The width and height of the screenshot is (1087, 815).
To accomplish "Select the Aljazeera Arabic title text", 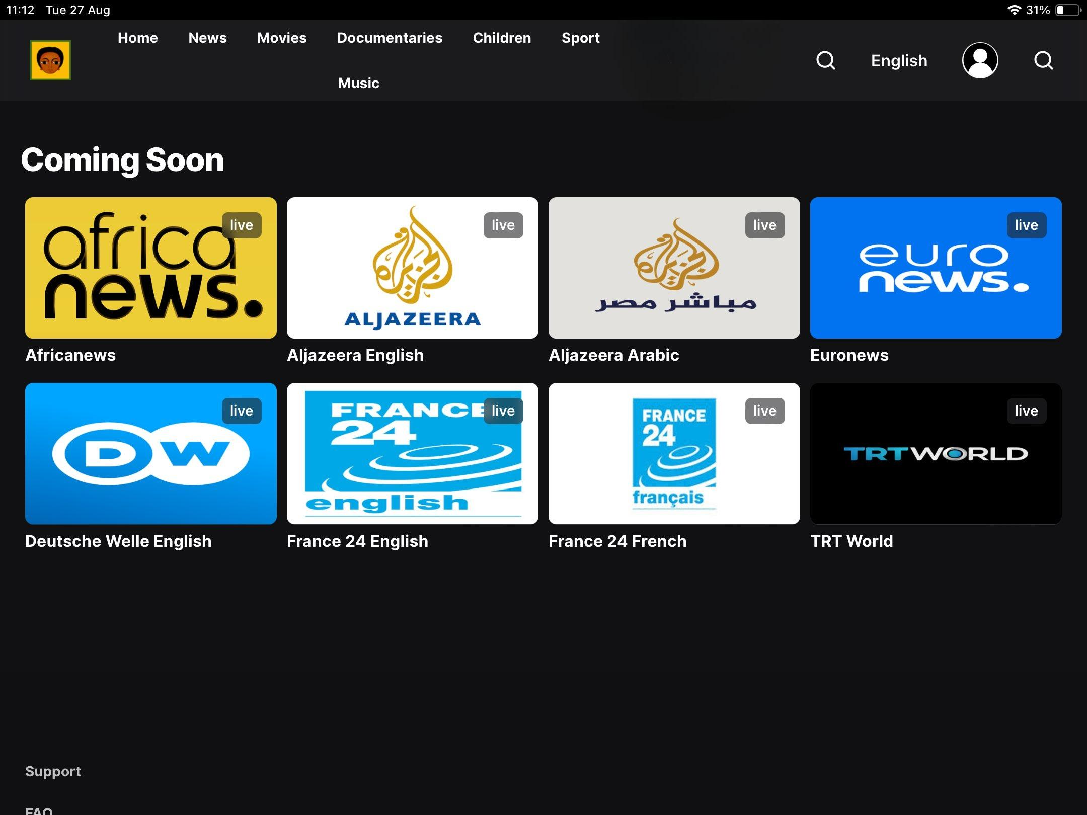I will click(614, 355).
